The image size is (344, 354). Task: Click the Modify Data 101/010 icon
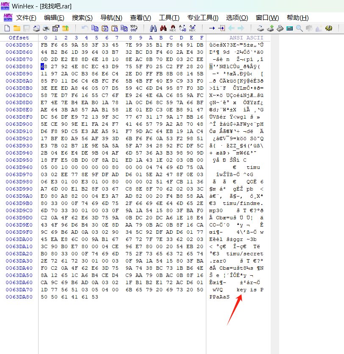click(134, 28)
